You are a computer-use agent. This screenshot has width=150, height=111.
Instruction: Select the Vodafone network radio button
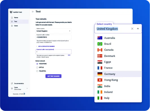(x=37, y=64)
